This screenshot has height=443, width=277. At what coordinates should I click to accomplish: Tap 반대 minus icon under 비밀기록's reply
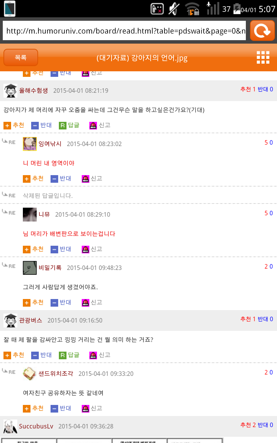coord(54,302)
